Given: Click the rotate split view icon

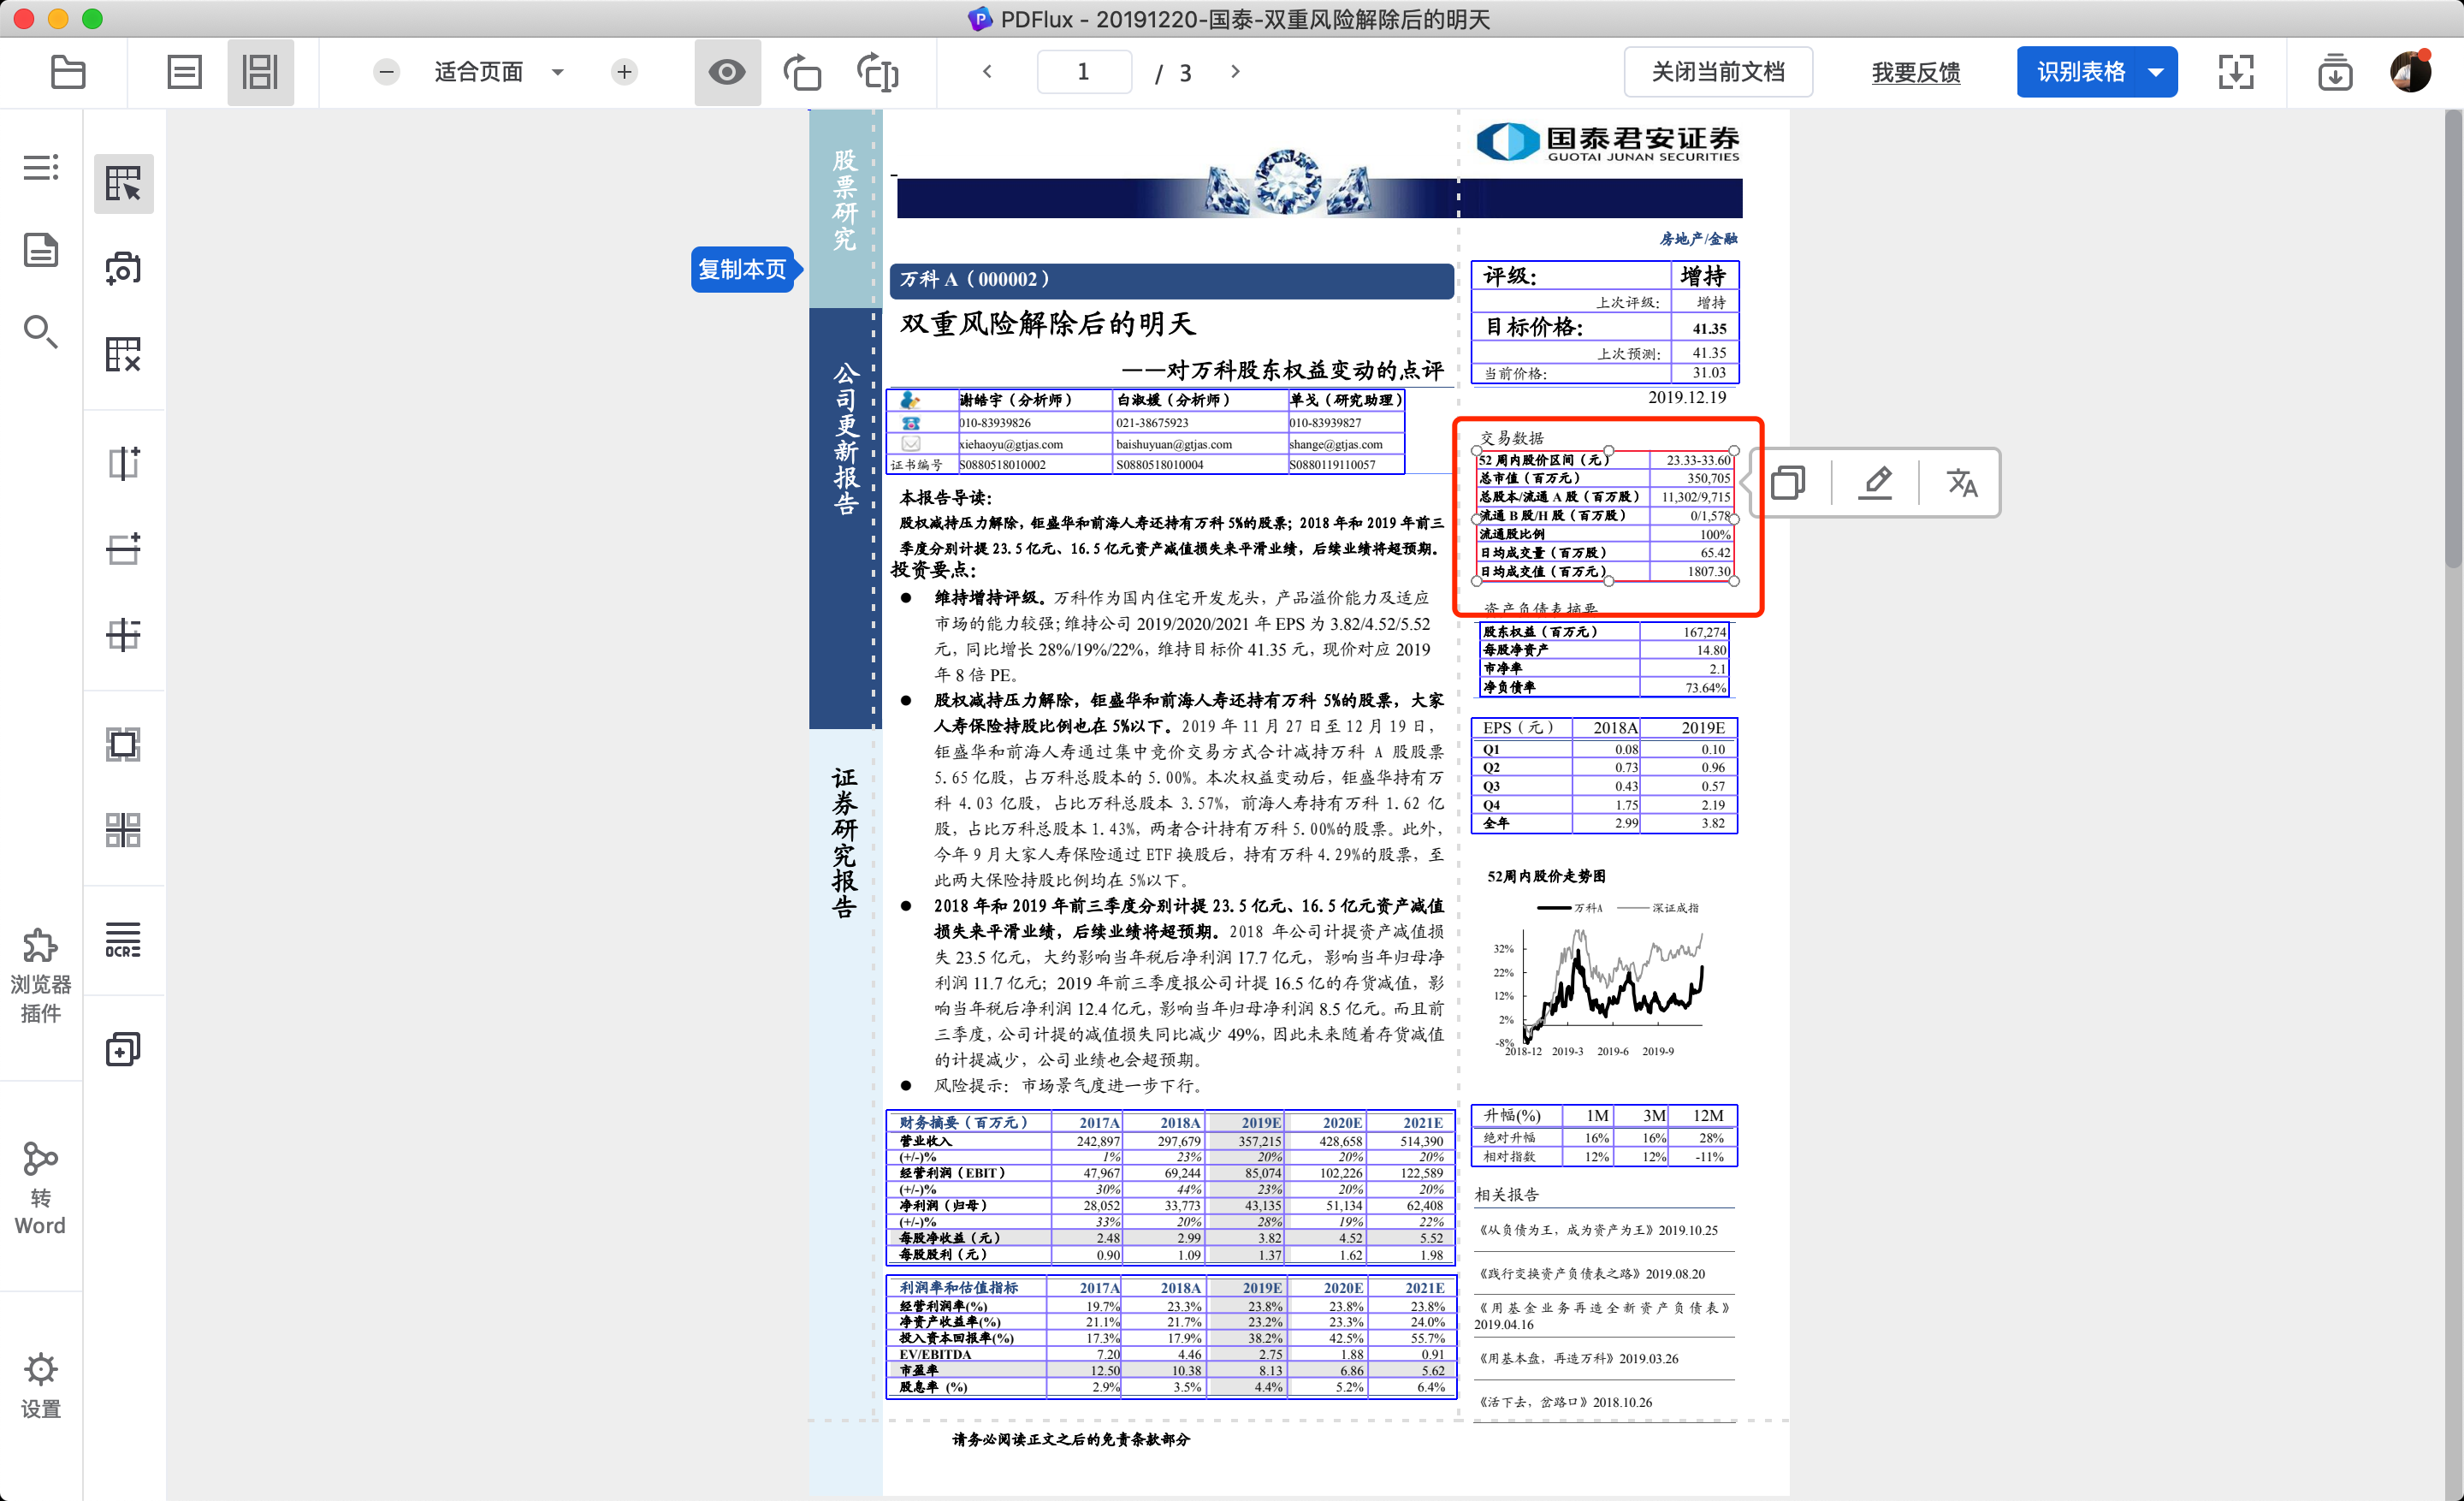Looking at the screenshot, I should click(x=878, y=72).
